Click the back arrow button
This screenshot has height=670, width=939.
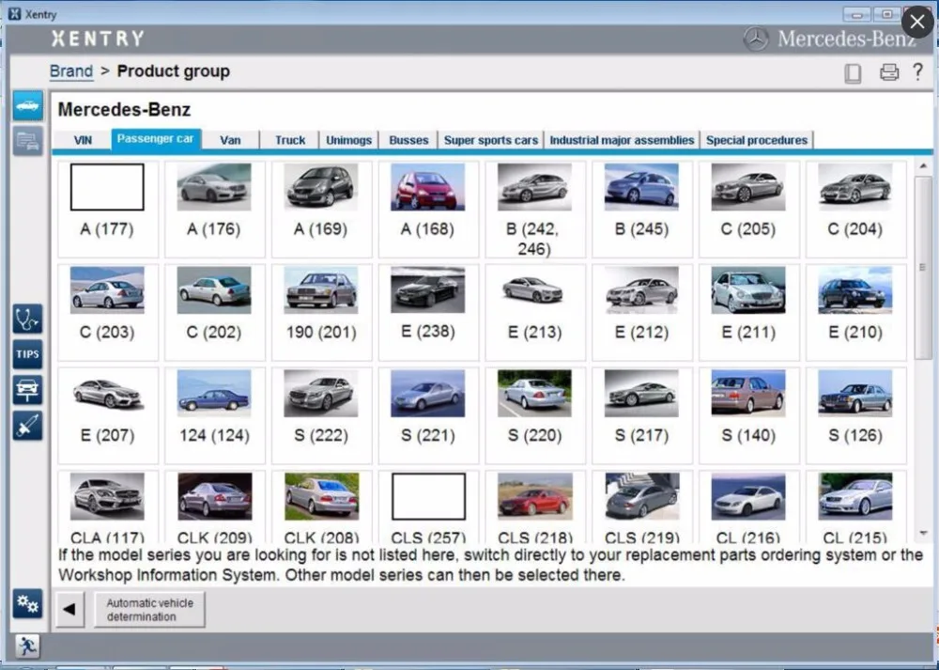tap(69, 610)
